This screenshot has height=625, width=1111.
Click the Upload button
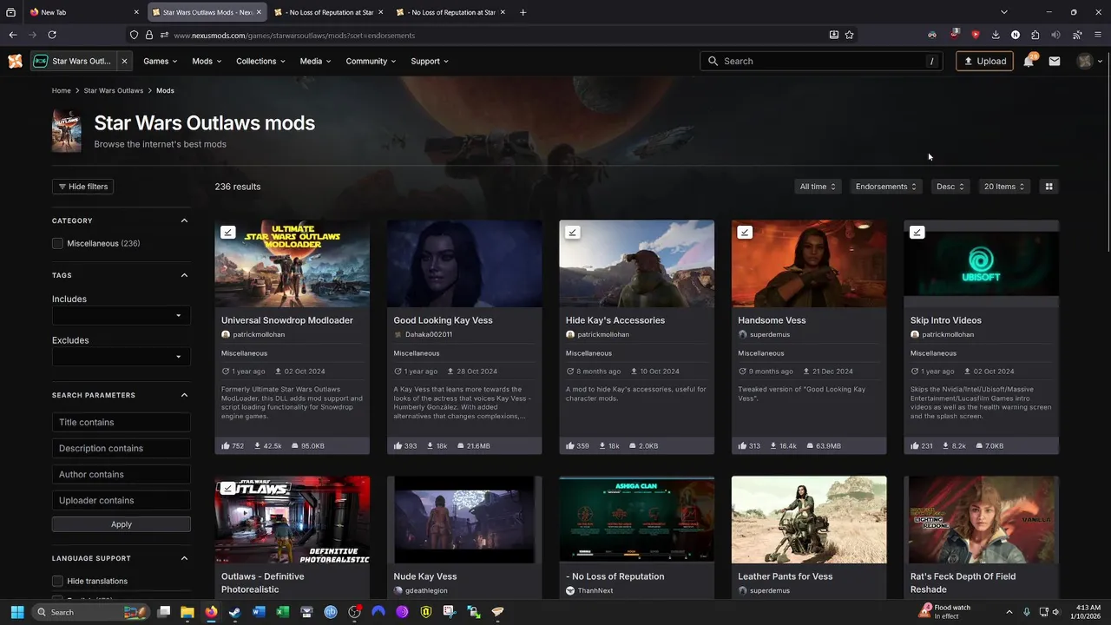[985, 61]
